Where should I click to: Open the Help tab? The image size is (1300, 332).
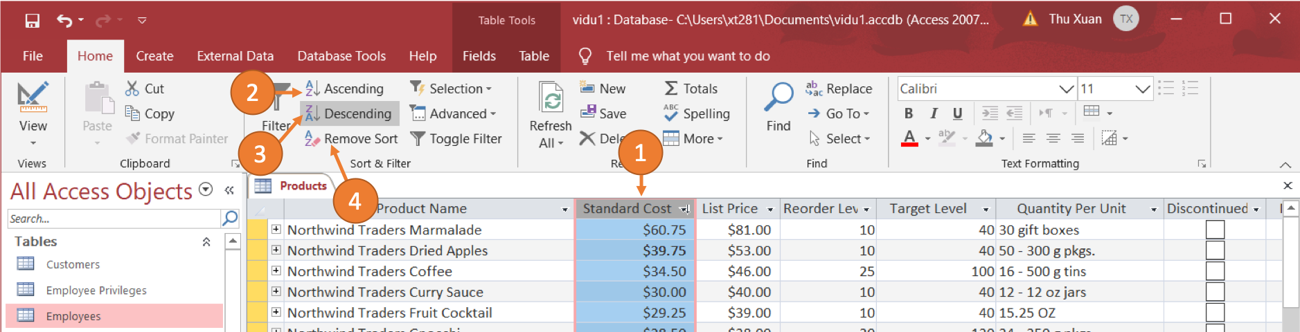coord(422,56)
